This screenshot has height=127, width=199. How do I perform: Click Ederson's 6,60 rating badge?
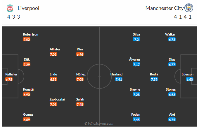[x=190, y=79]
